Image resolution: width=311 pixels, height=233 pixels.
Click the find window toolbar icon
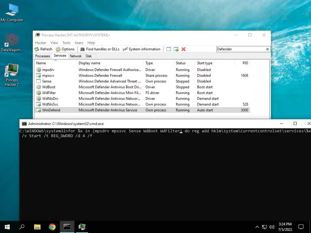(169, 49)
